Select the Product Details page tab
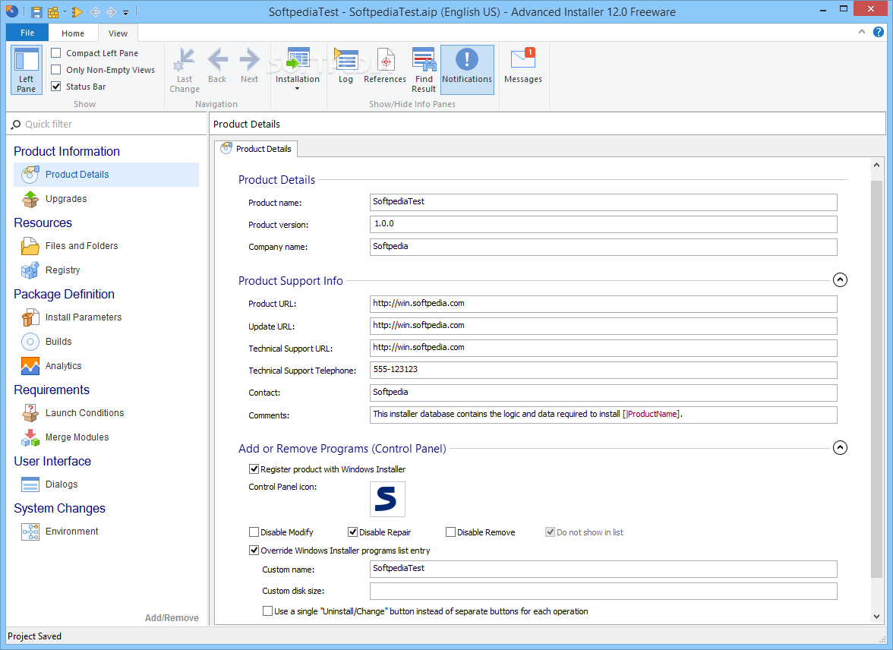Viewport: 893px width, 650px height. point(257,149)
